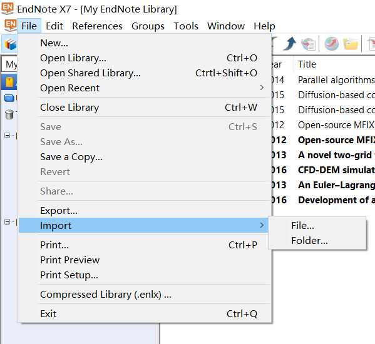Select the blue folder group icon
The width and height of the screenshot is (375, 344).
[9, 98]
